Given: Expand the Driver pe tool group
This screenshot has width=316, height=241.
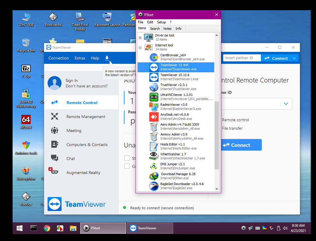Looking at the screenshot, I should [x=140, y=38].
